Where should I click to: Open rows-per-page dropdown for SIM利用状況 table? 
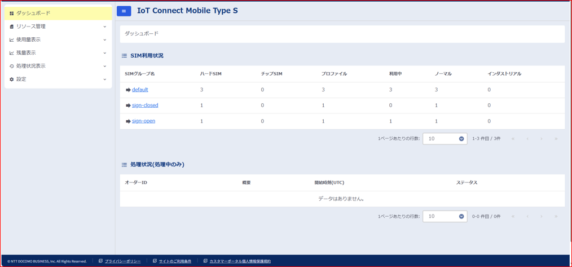pos(445,139)
